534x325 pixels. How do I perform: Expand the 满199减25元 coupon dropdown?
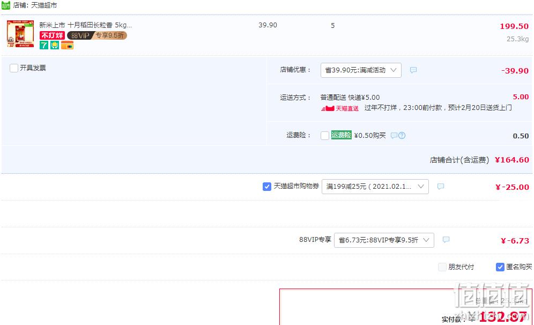click(375, 187)
